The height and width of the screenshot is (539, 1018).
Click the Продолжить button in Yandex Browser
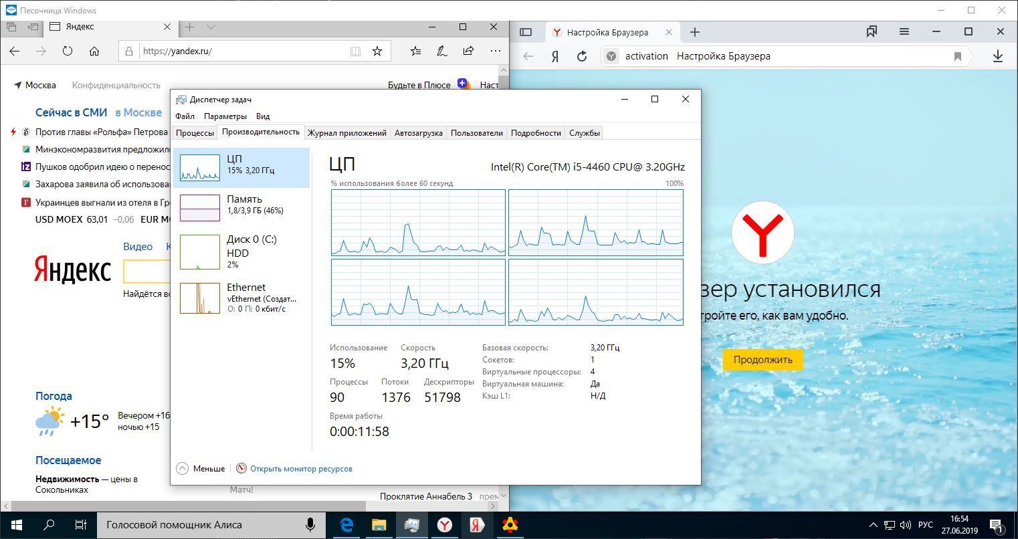[x=762, y=359]
